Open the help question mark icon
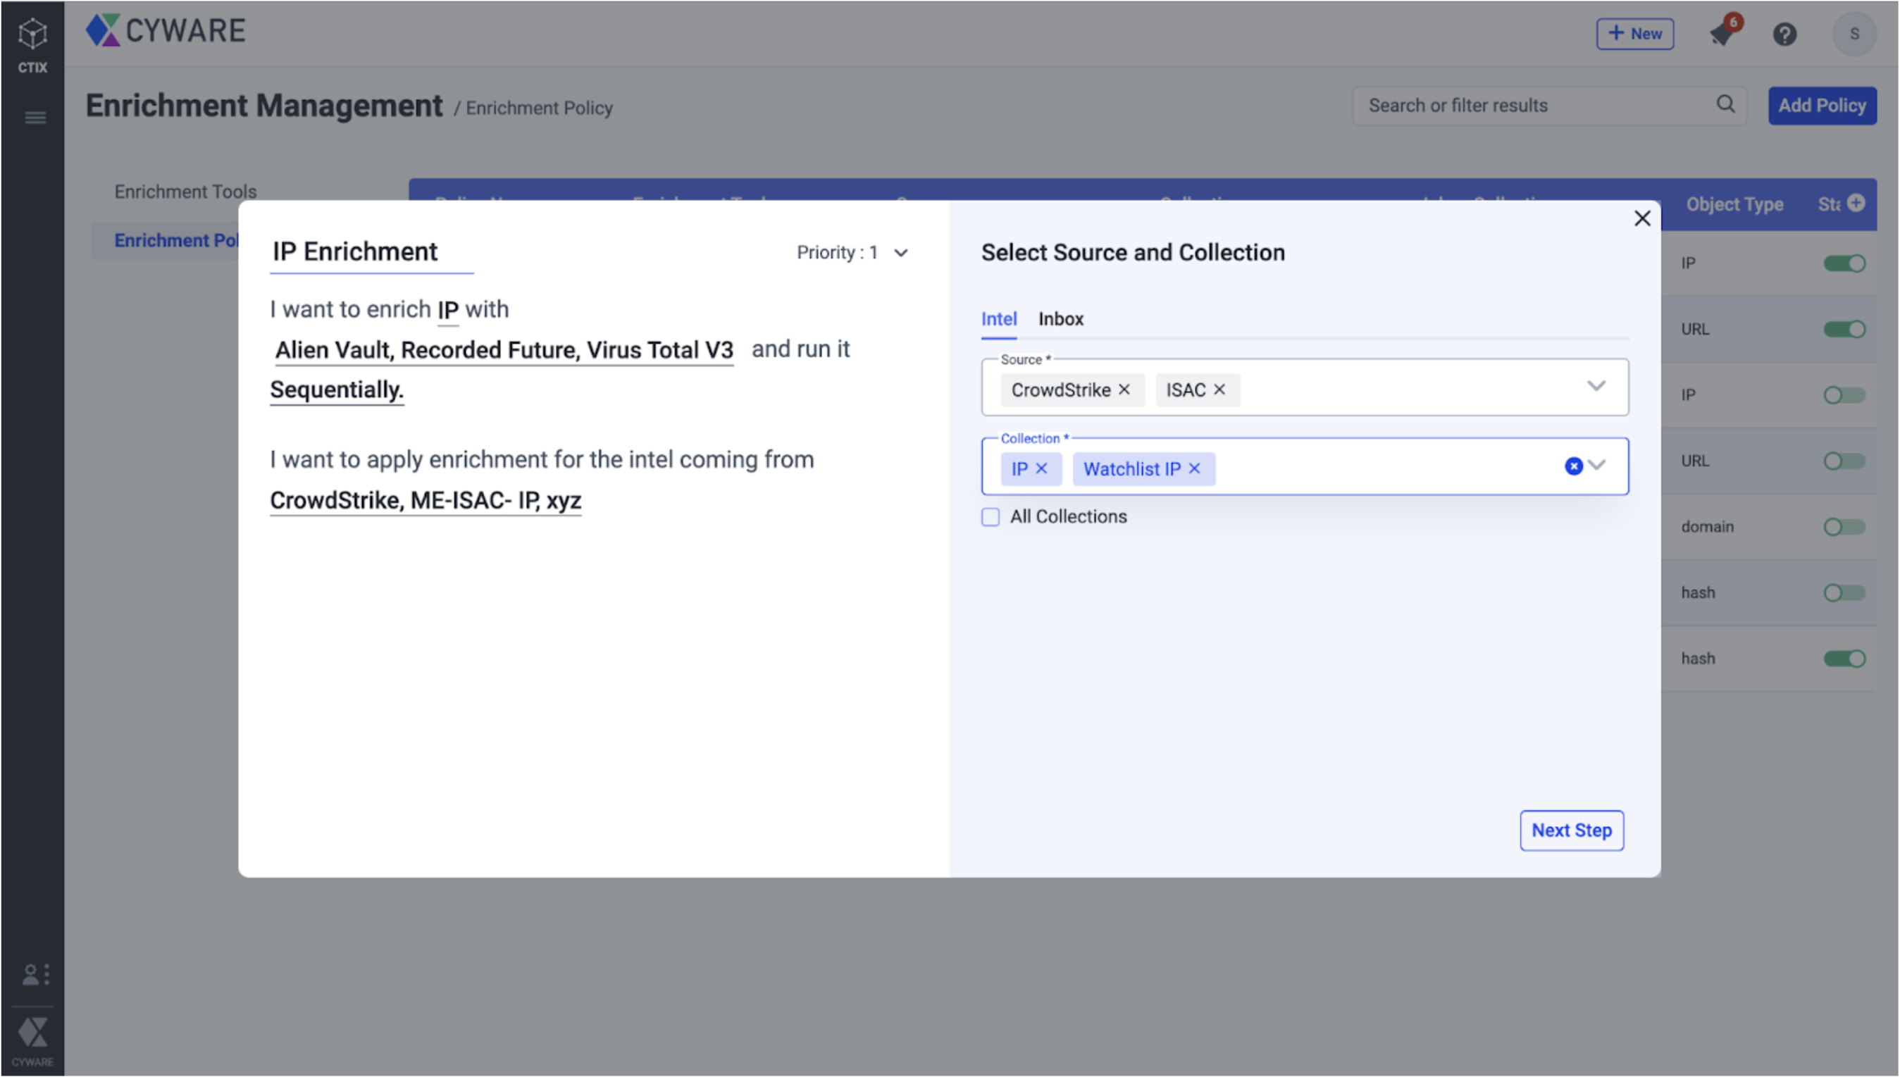This screenshot has width=1900, height=1077. point(1784,34)
